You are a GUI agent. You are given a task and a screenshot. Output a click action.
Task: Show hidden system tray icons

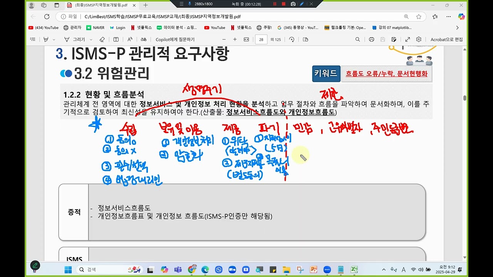384,269
